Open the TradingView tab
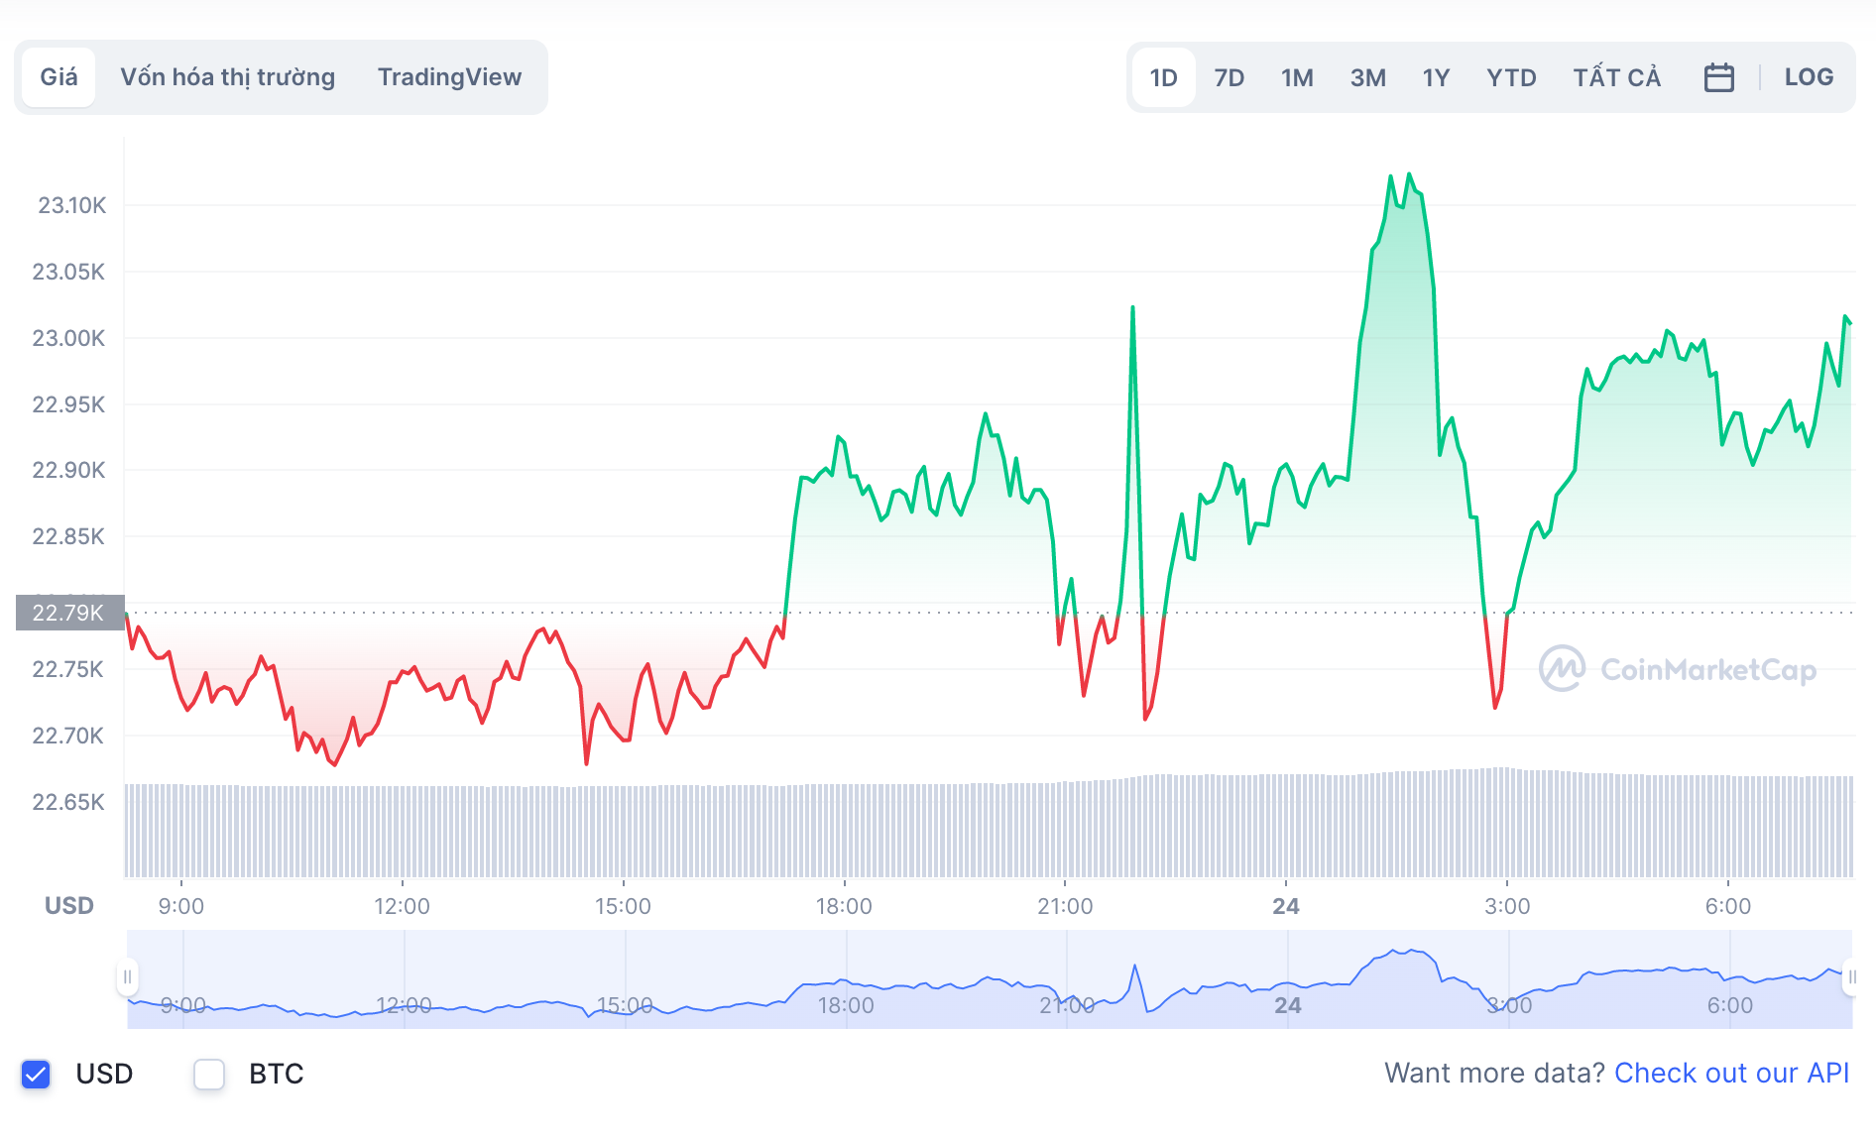Image resolution: width=1876 pixels, height=1140 pixels. click(449, 77)
